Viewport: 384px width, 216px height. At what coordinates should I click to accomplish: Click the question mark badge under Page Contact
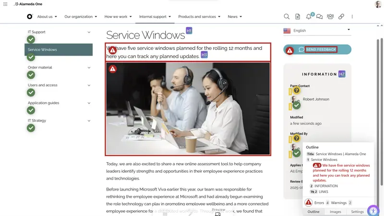pos(297,90)
